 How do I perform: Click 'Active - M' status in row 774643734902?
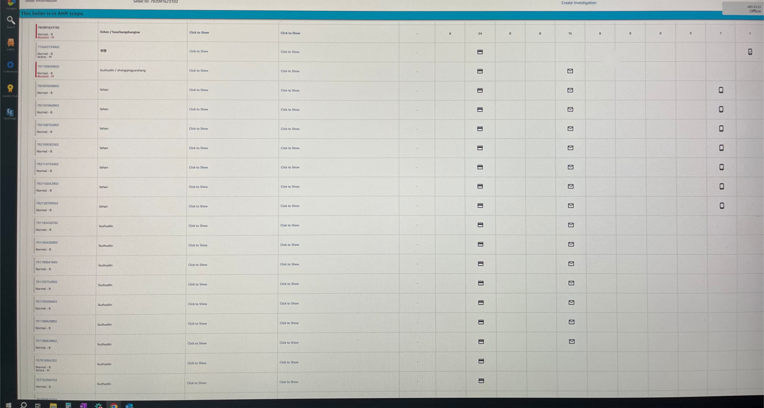point(44,57)
